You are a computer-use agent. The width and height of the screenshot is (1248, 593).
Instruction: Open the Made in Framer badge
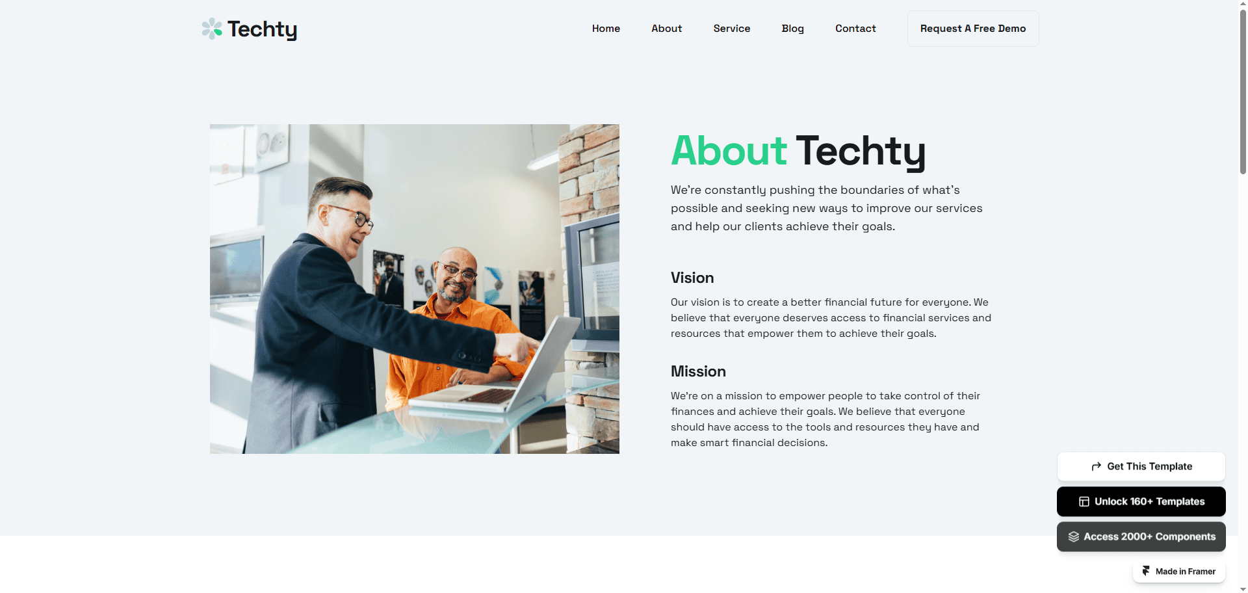tap(1179, 571)
